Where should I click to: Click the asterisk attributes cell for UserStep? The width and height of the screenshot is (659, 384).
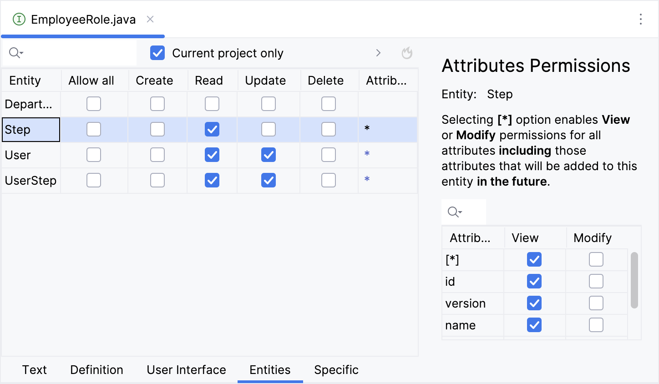(388, 180)
